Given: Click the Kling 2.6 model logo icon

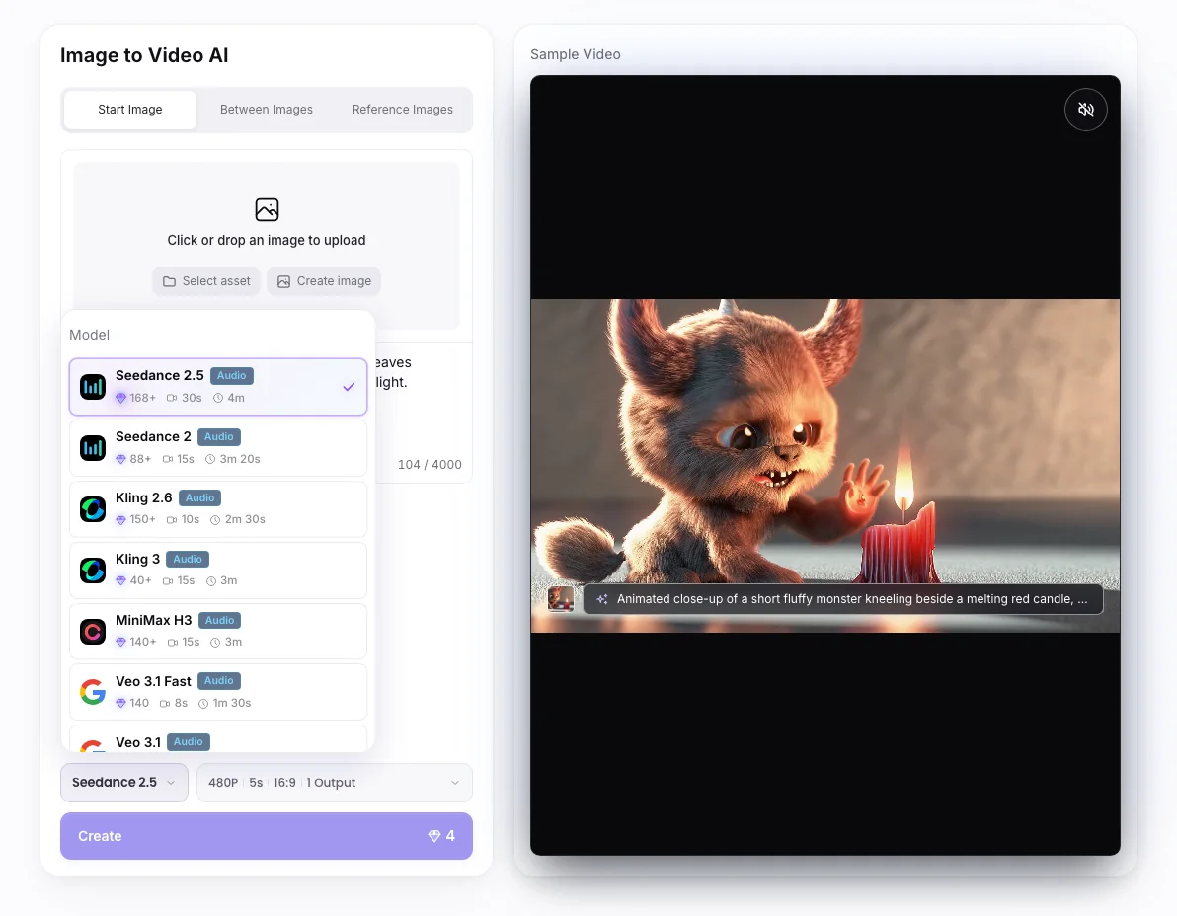Looking at the screenshot, I should tap(93, 509).
